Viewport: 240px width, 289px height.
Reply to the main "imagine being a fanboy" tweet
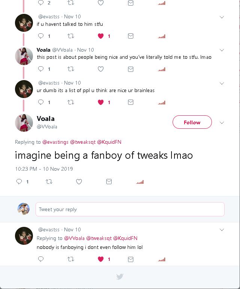pyautogui.click(x=19, y=182)
